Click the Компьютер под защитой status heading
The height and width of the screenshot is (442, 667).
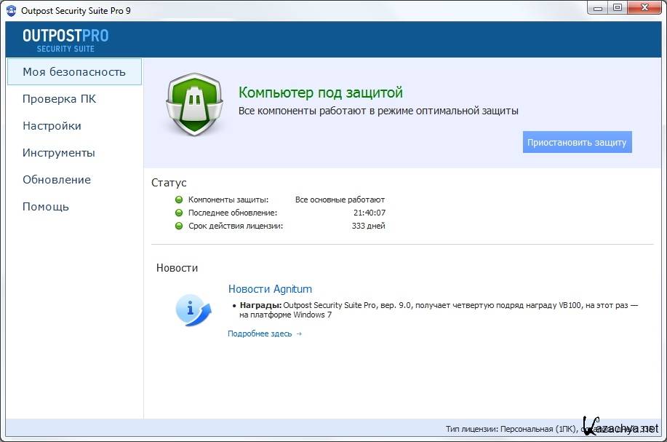320,92
